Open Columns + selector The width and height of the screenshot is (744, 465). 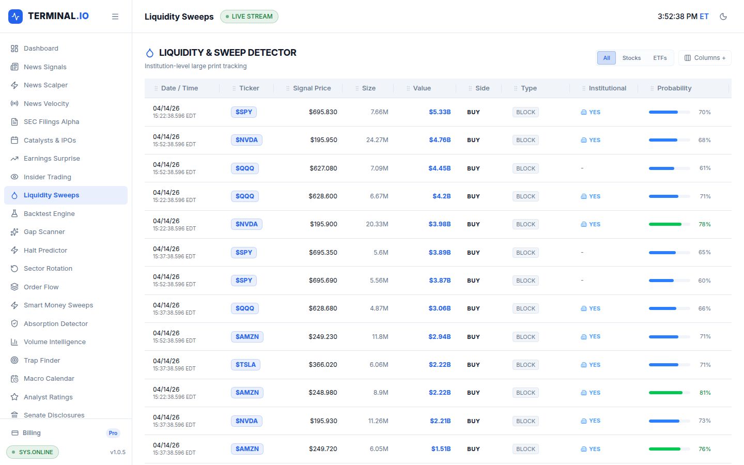tap(705, 58)
